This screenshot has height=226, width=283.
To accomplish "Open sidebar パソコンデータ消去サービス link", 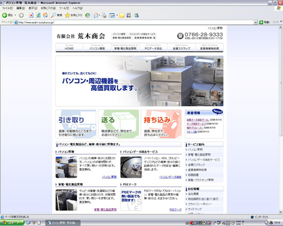I will point(204,159).
